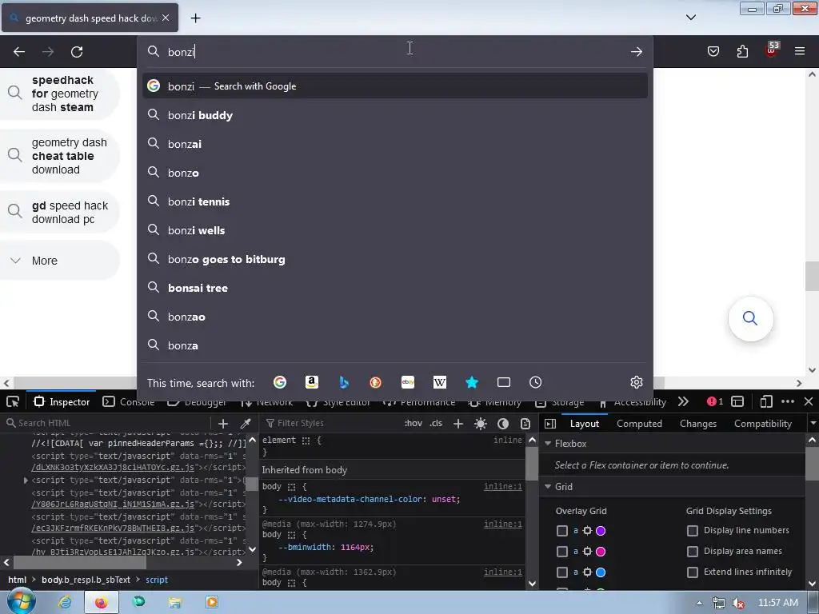Open search settings gear in URL dropdown

click(636, 382)
